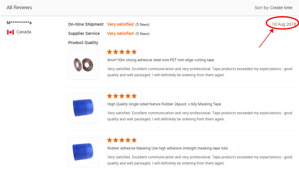Click the Canada flag icon
The height and width of the screenshot is (178, 299).
click(x=10, y=32)
